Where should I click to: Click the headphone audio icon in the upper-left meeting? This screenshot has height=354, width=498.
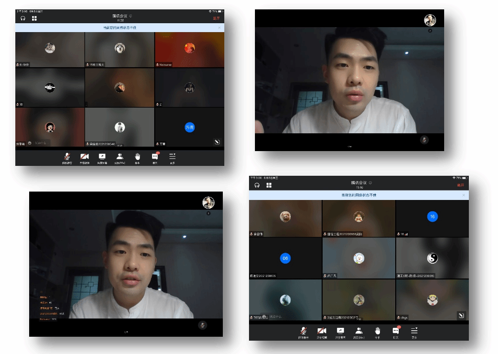click(23, 18)
